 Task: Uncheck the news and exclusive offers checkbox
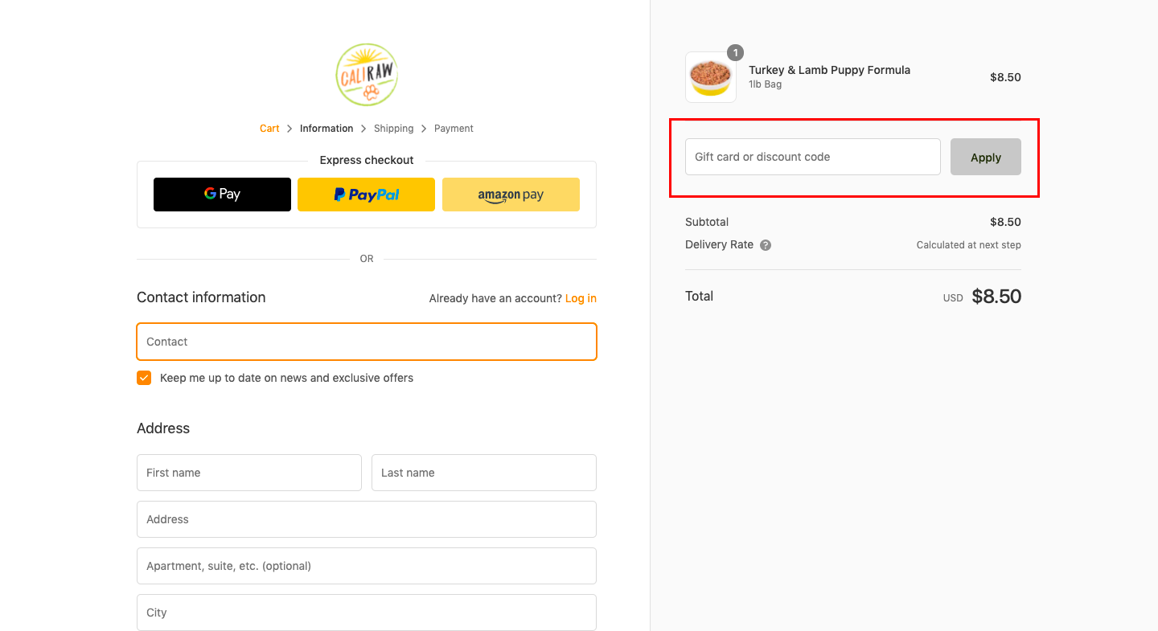pyautogui.click(x=144, y=378)
